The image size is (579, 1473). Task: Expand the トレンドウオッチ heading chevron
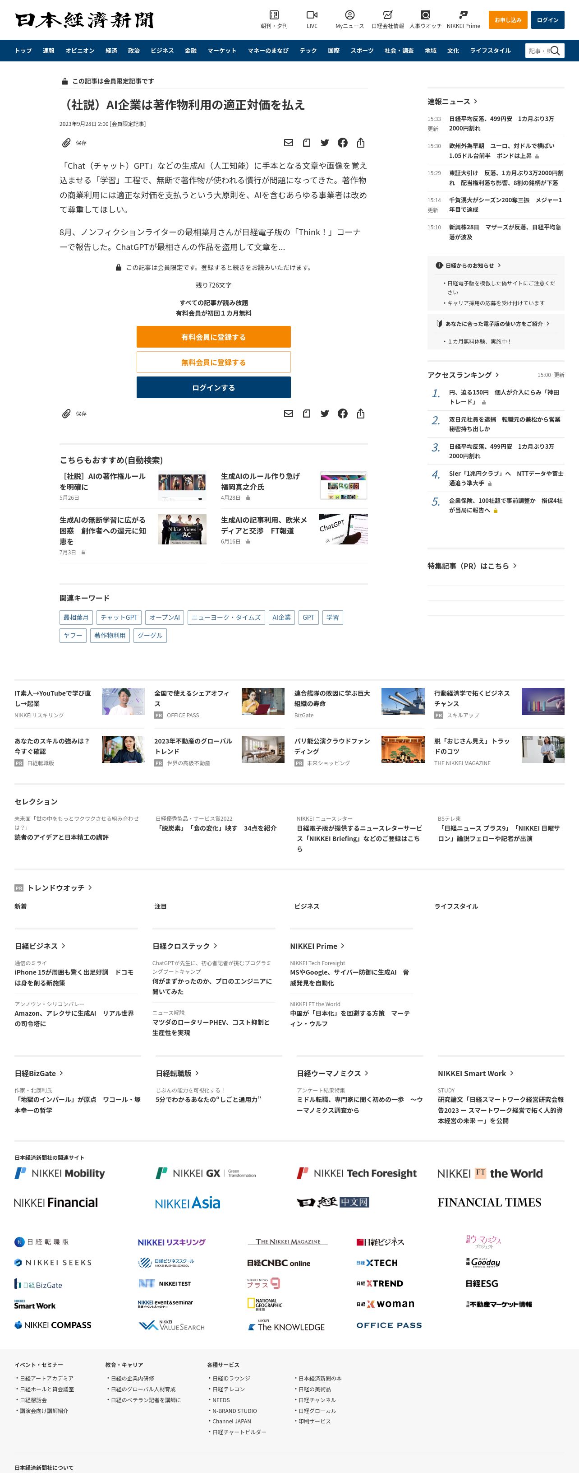pos(90,888)
